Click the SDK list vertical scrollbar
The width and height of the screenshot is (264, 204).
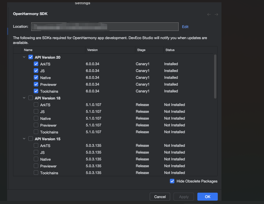tap(215, 76)
